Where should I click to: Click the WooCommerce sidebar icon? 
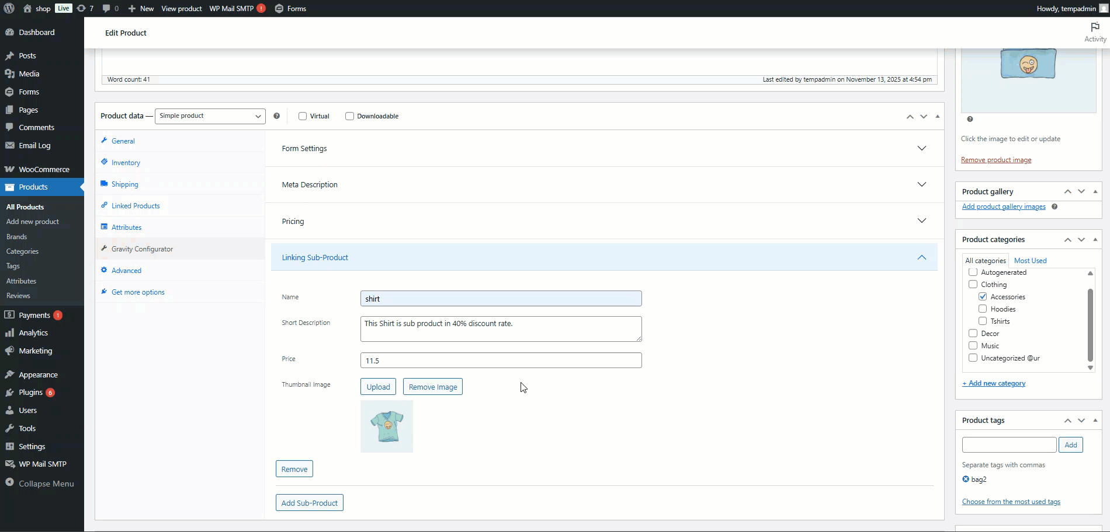pos(9,169)
